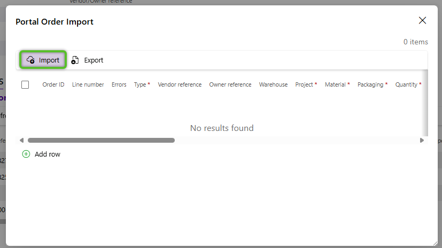Click the Line number column header

88,84
